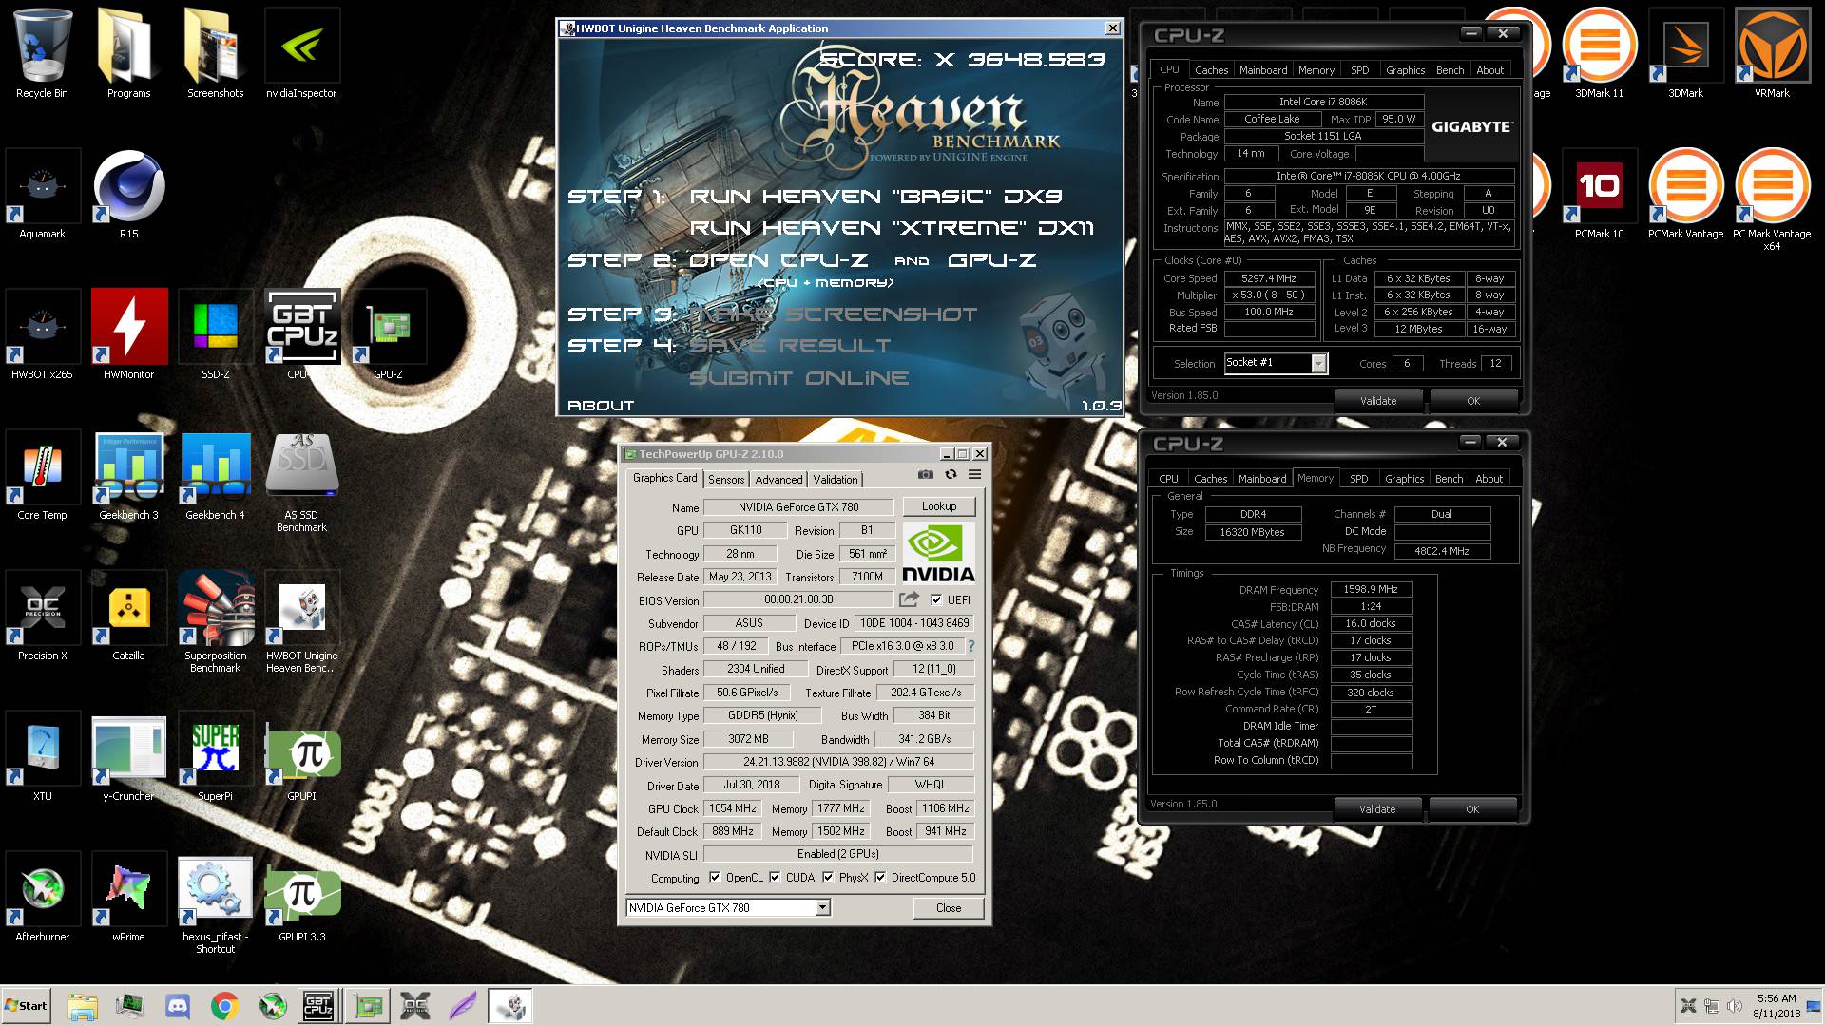Toggle the CUDA checkbox

pos(775,878)
